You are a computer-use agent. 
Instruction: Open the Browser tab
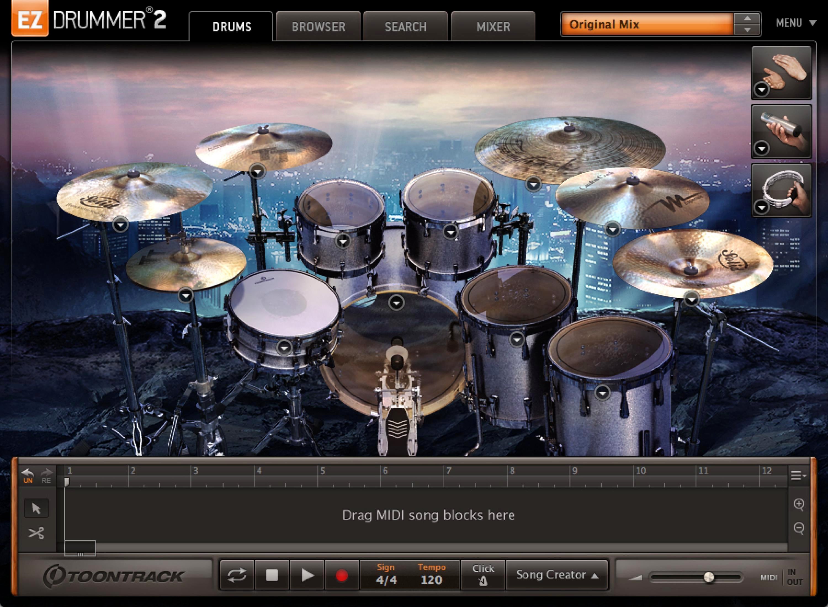pyautogui.click(x=318, y=27)
